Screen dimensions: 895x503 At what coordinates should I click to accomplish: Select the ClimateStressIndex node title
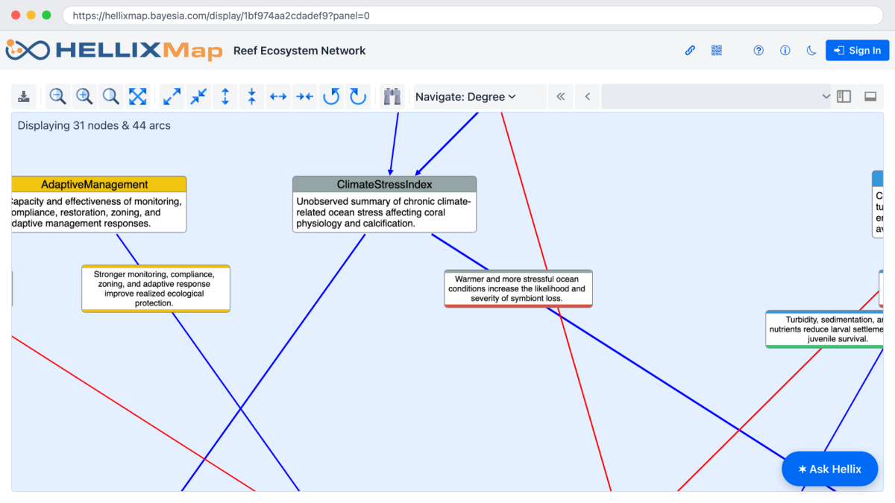point(384,184)
